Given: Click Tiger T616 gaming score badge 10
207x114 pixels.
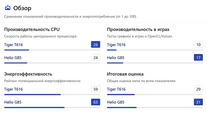Looking at the screenshot, I should click(198, 45).
